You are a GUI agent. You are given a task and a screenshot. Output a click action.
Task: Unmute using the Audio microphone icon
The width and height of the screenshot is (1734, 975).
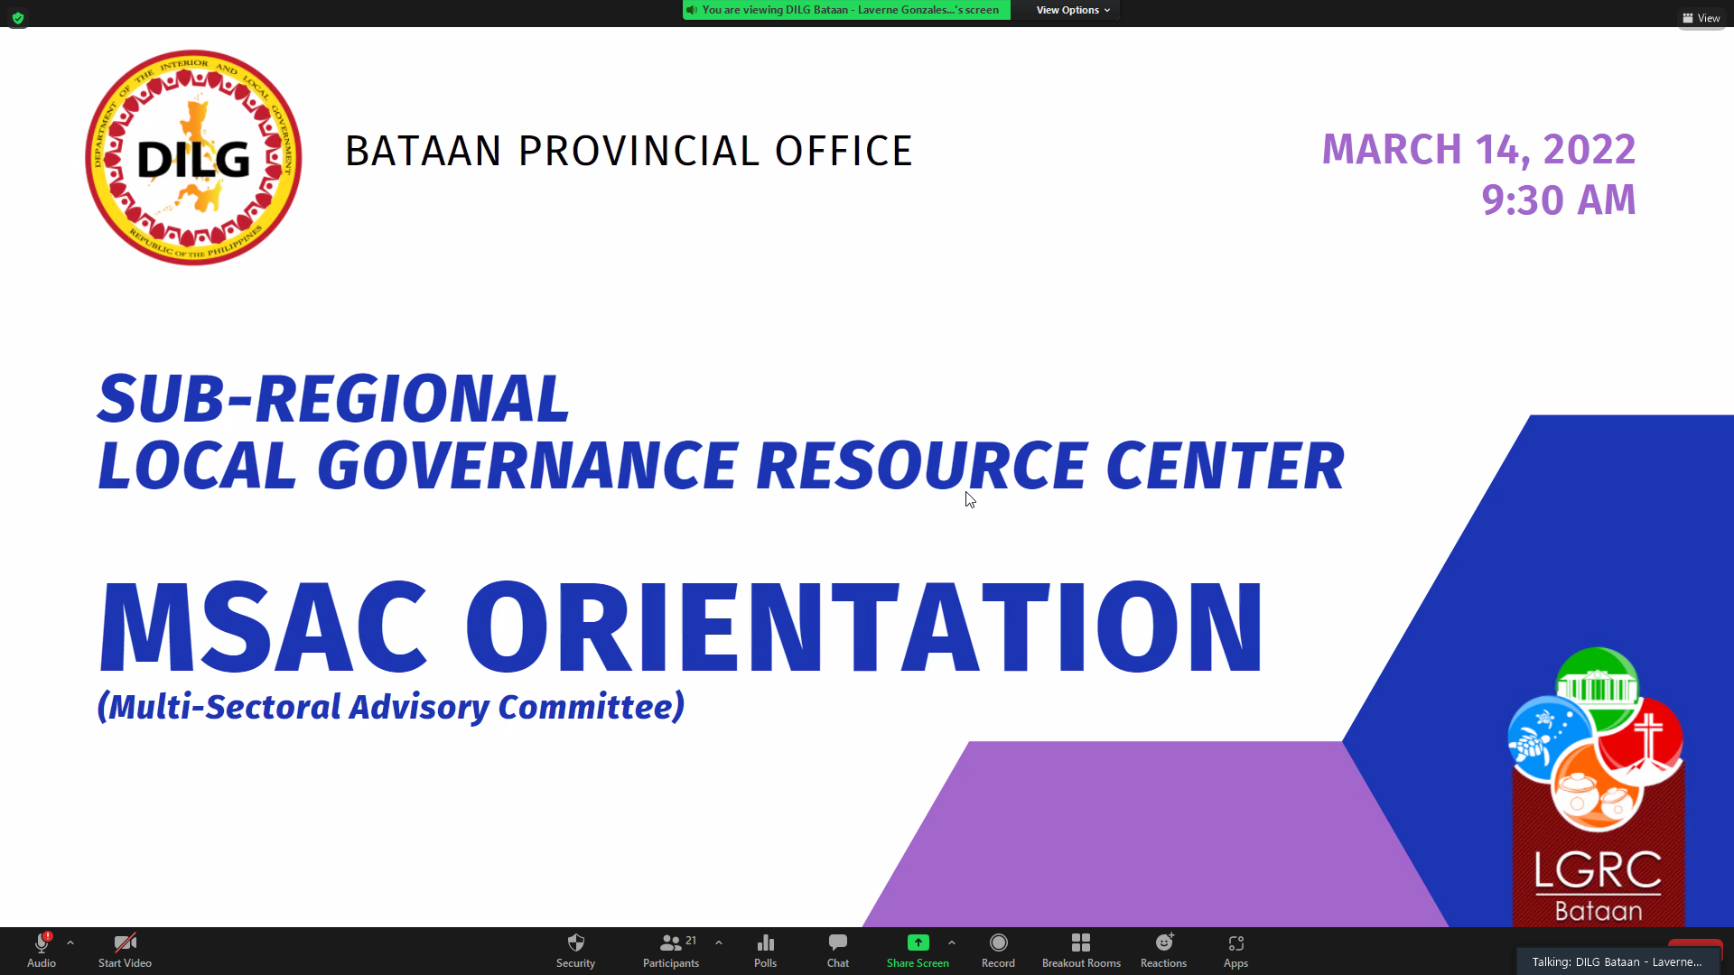click(x=42, y=950)
